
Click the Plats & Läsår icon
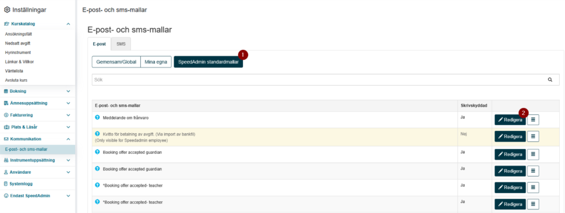pyautogui.click(x=6, y=127)
